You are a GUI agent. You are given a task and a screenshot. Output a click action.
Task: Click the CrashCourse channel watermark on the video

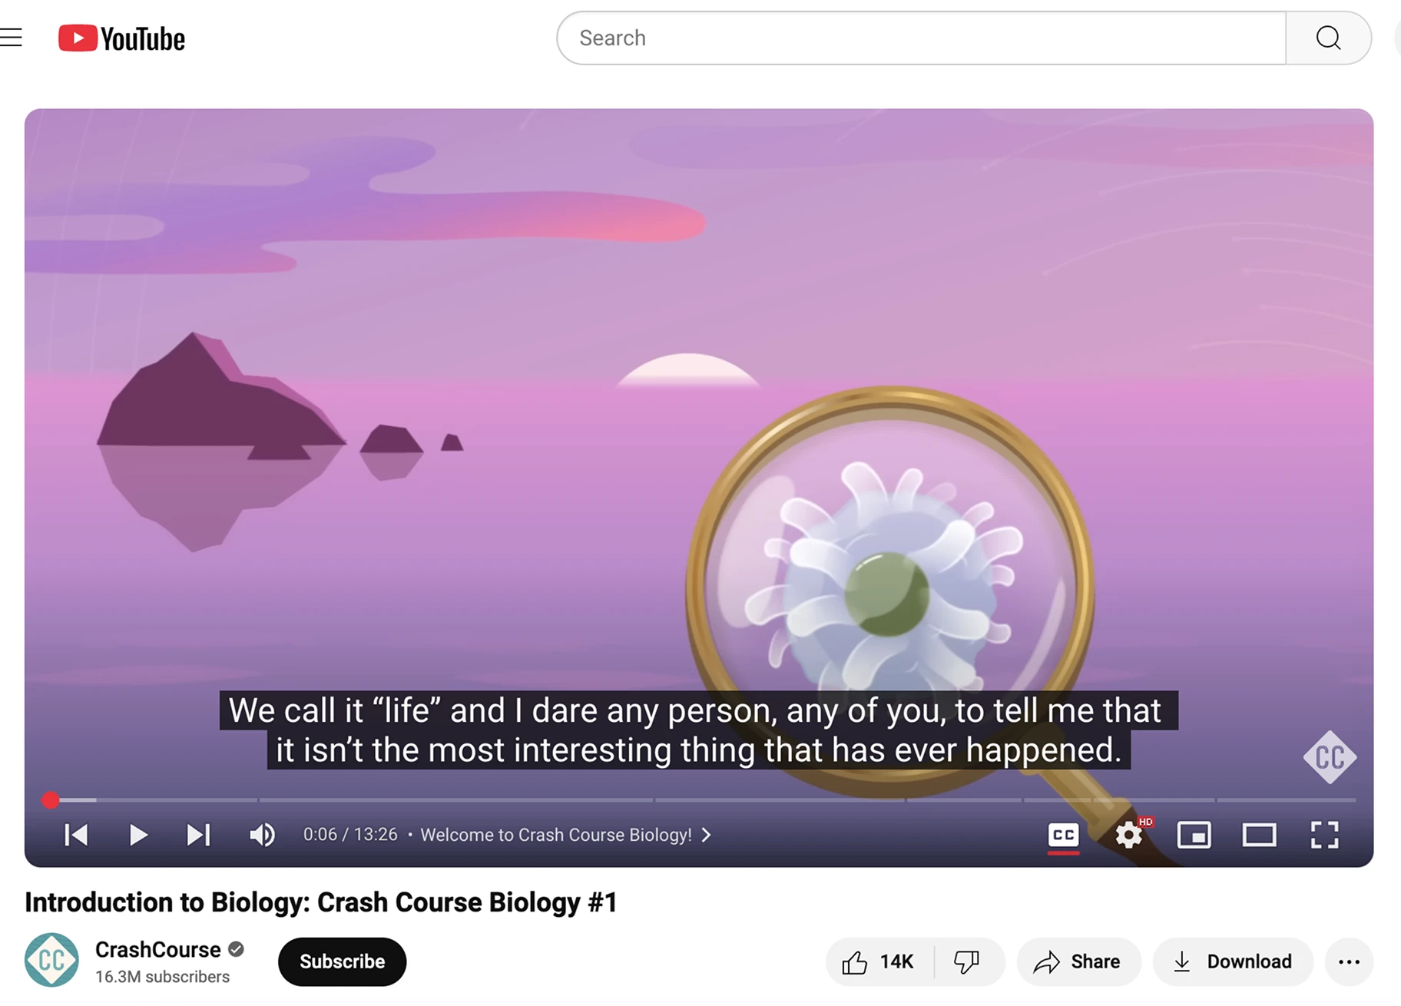pos(1330,757)
